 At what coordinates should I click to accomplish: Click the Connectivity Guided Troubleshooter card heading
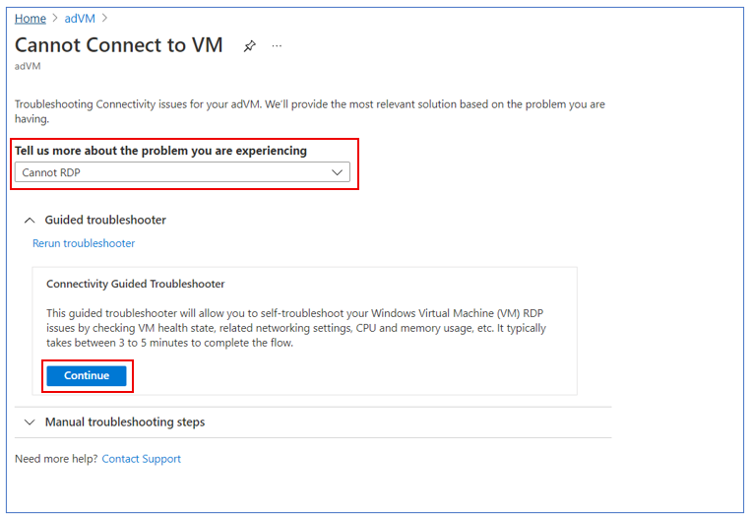pos(136,284)
